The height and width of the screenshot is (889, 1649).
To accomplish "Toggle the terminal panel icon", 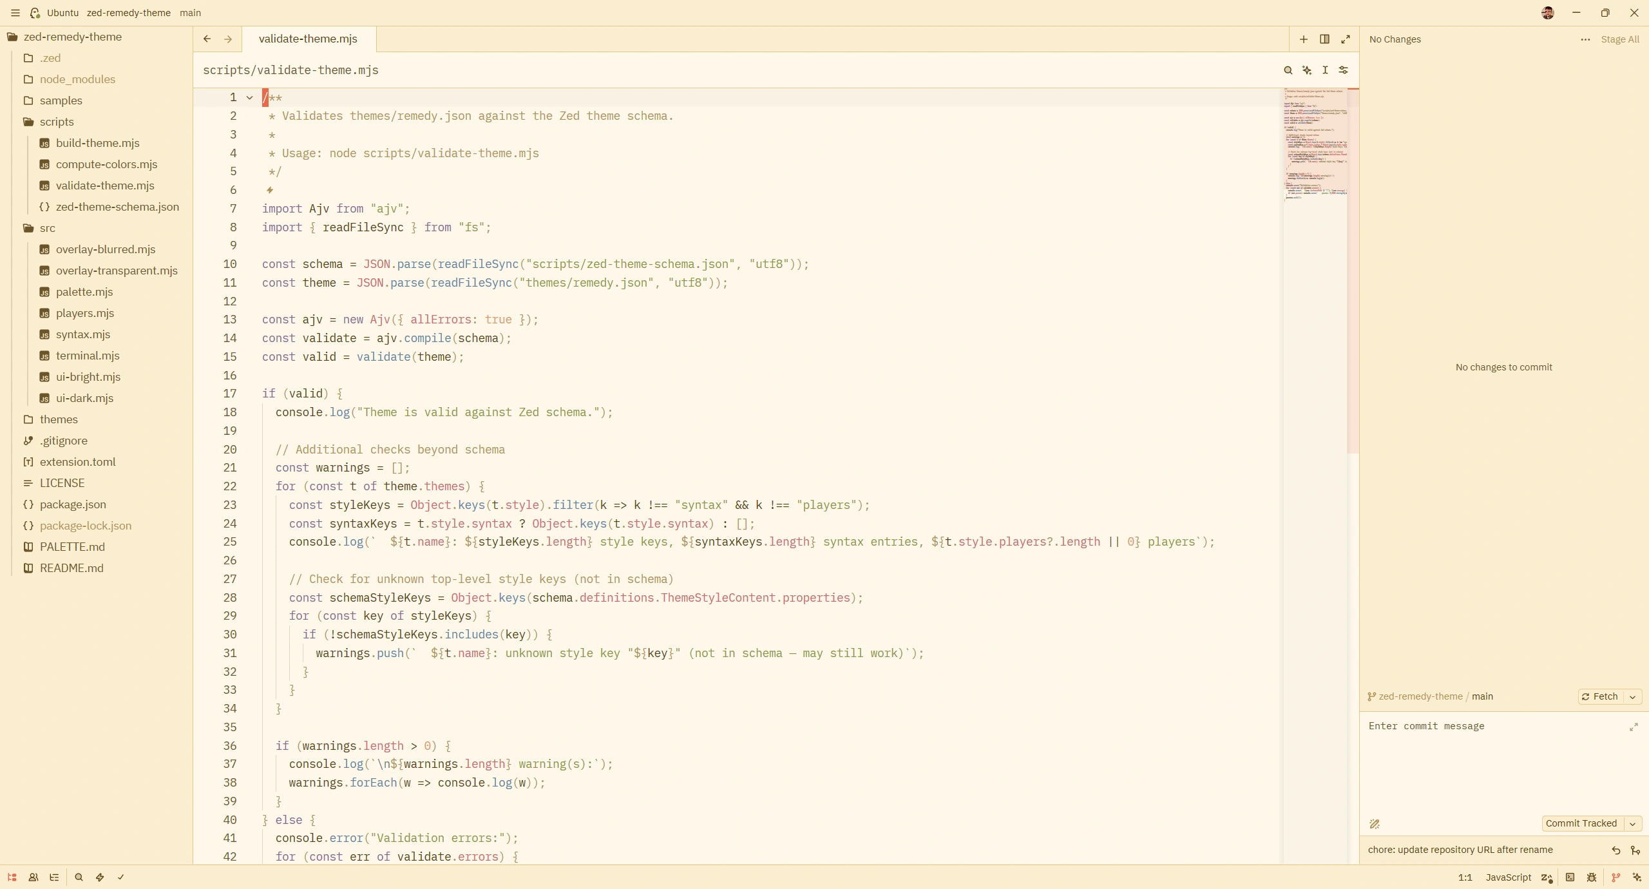I will coord(1570,877).
